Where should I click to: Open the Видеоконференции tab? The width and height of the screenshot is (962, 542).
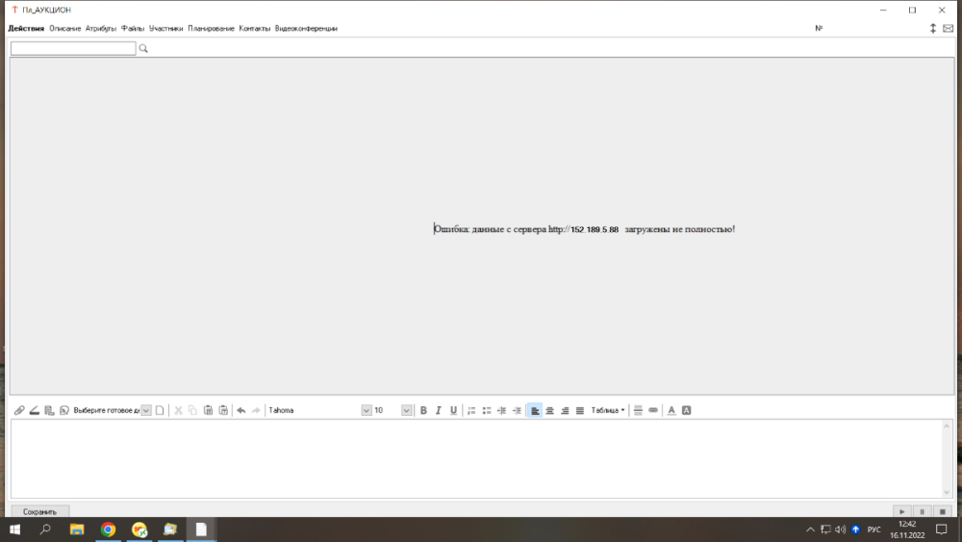tap(306, 28)
